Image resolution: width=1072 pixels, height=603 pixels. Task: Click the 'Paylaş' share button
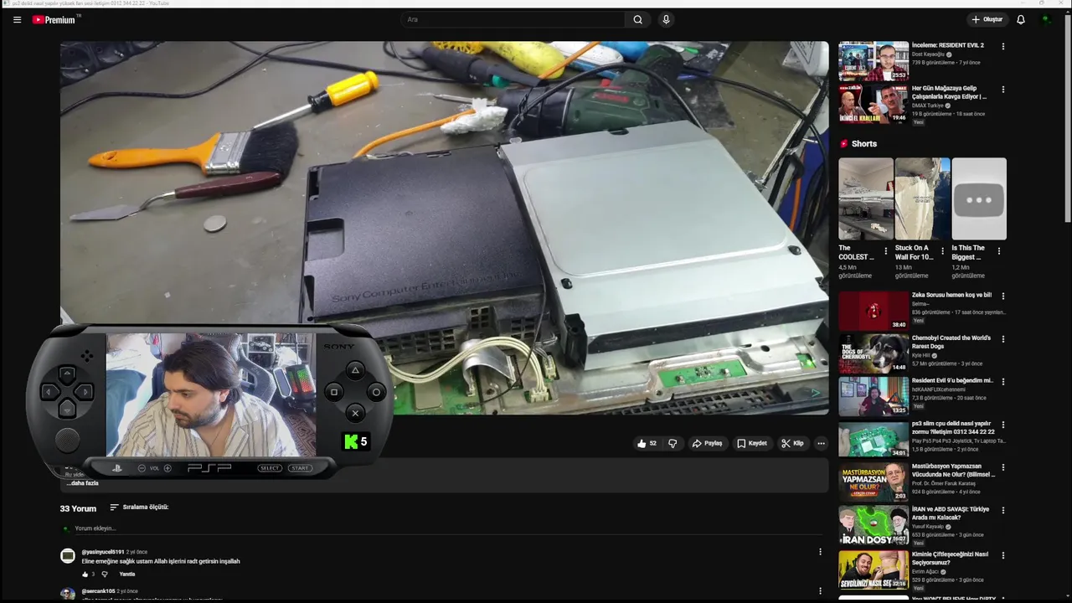point(707,443)
